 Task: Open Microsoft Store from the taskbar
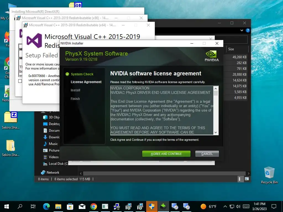click(x=70, y=206)
